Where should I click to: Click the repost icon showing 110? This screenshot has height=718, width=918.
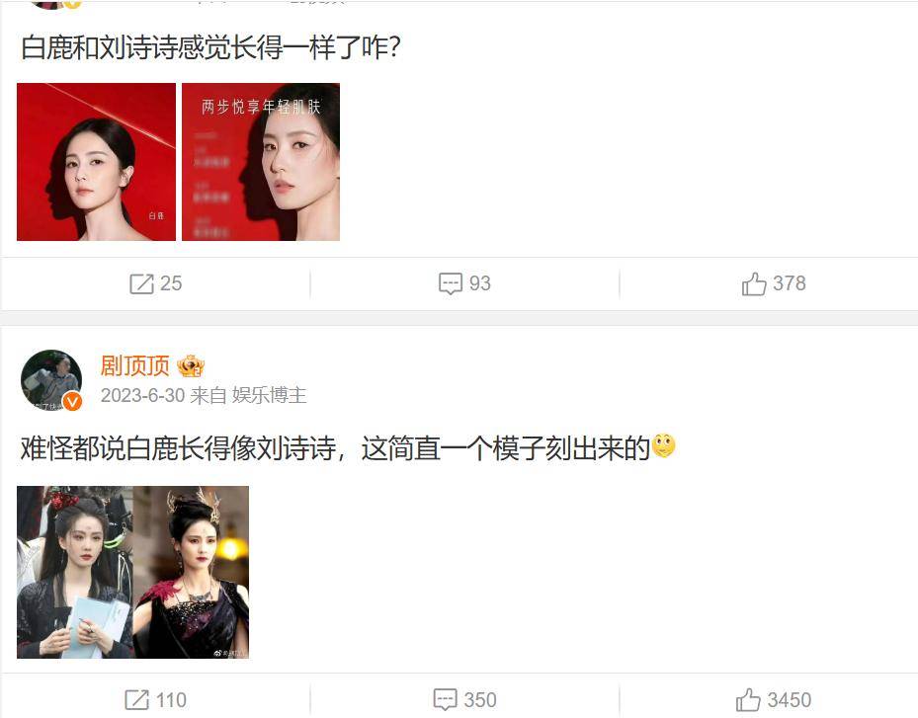[137, 700]
